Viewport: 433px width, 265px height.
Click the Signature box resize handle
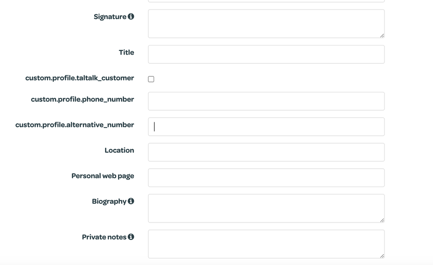[x=382, y=35]
